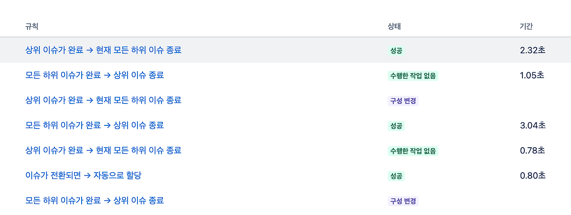The image size is (571, 215).
Task: Open the 상위 이슈가 완료 rule that took 0.78초
Action: coord(103,150)
